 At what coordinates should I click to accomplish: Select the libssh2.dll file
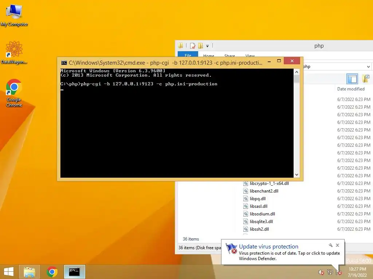point(259,229)
